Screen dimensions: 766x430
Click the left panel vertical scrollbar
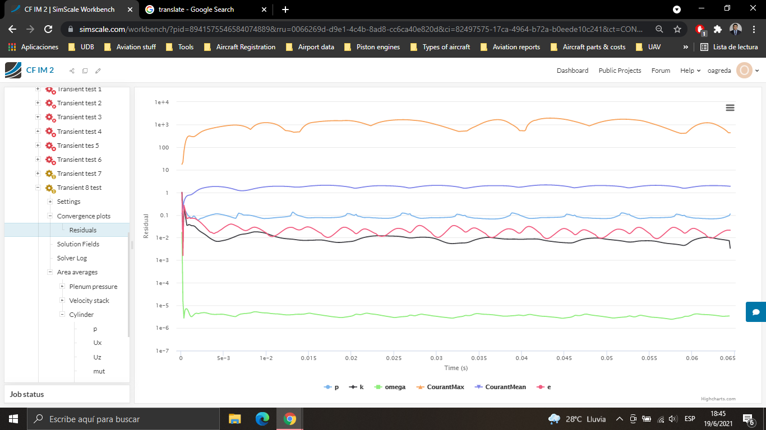[128, 285]
